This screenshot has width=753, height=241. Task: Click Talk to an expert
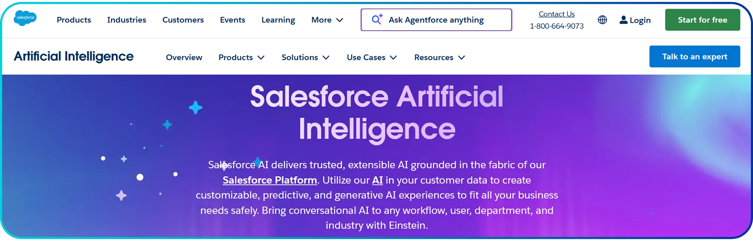pyautogui.click(x=694, y=56)
